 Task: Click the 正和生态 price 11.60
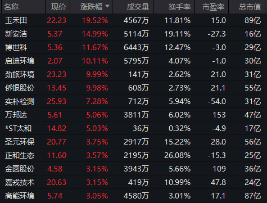point(57,155)
